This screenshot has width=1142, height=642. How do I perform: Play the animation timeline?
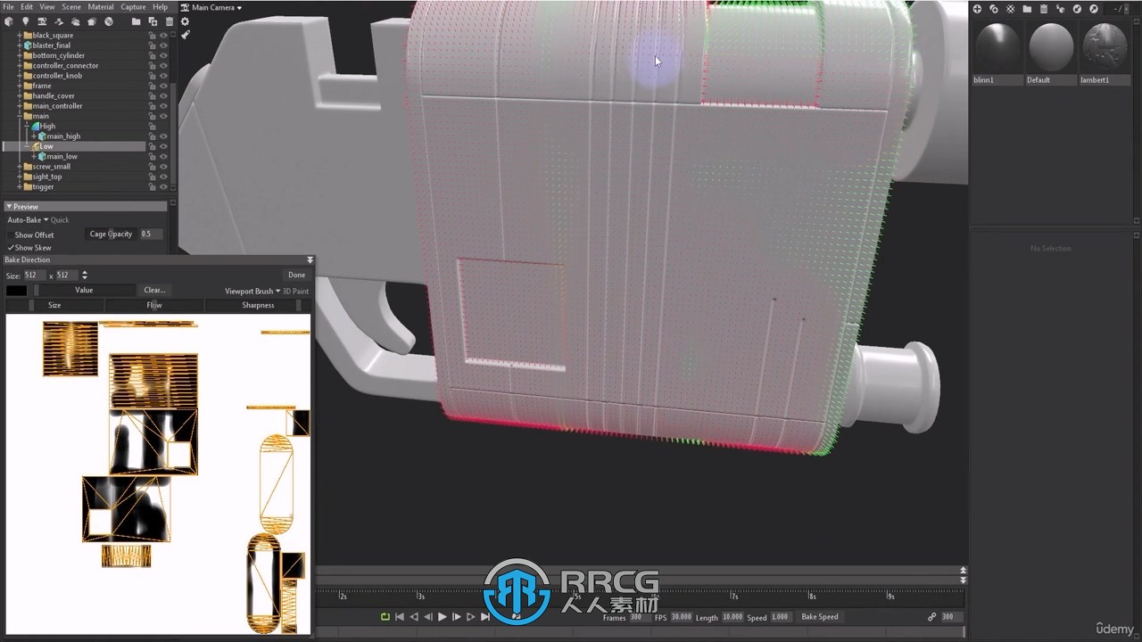click(x=442, y=617)
